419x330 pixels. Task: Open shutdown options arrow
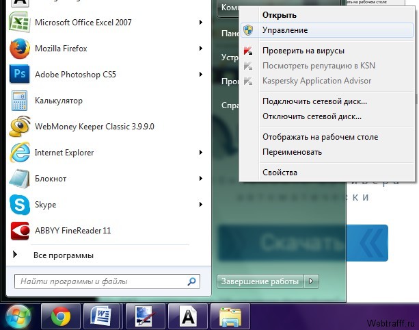311,281
